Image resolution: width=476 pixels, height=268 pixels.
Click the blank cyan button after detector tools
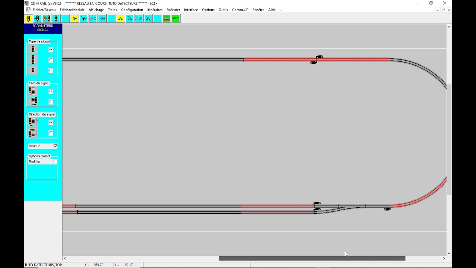point(157,18)
